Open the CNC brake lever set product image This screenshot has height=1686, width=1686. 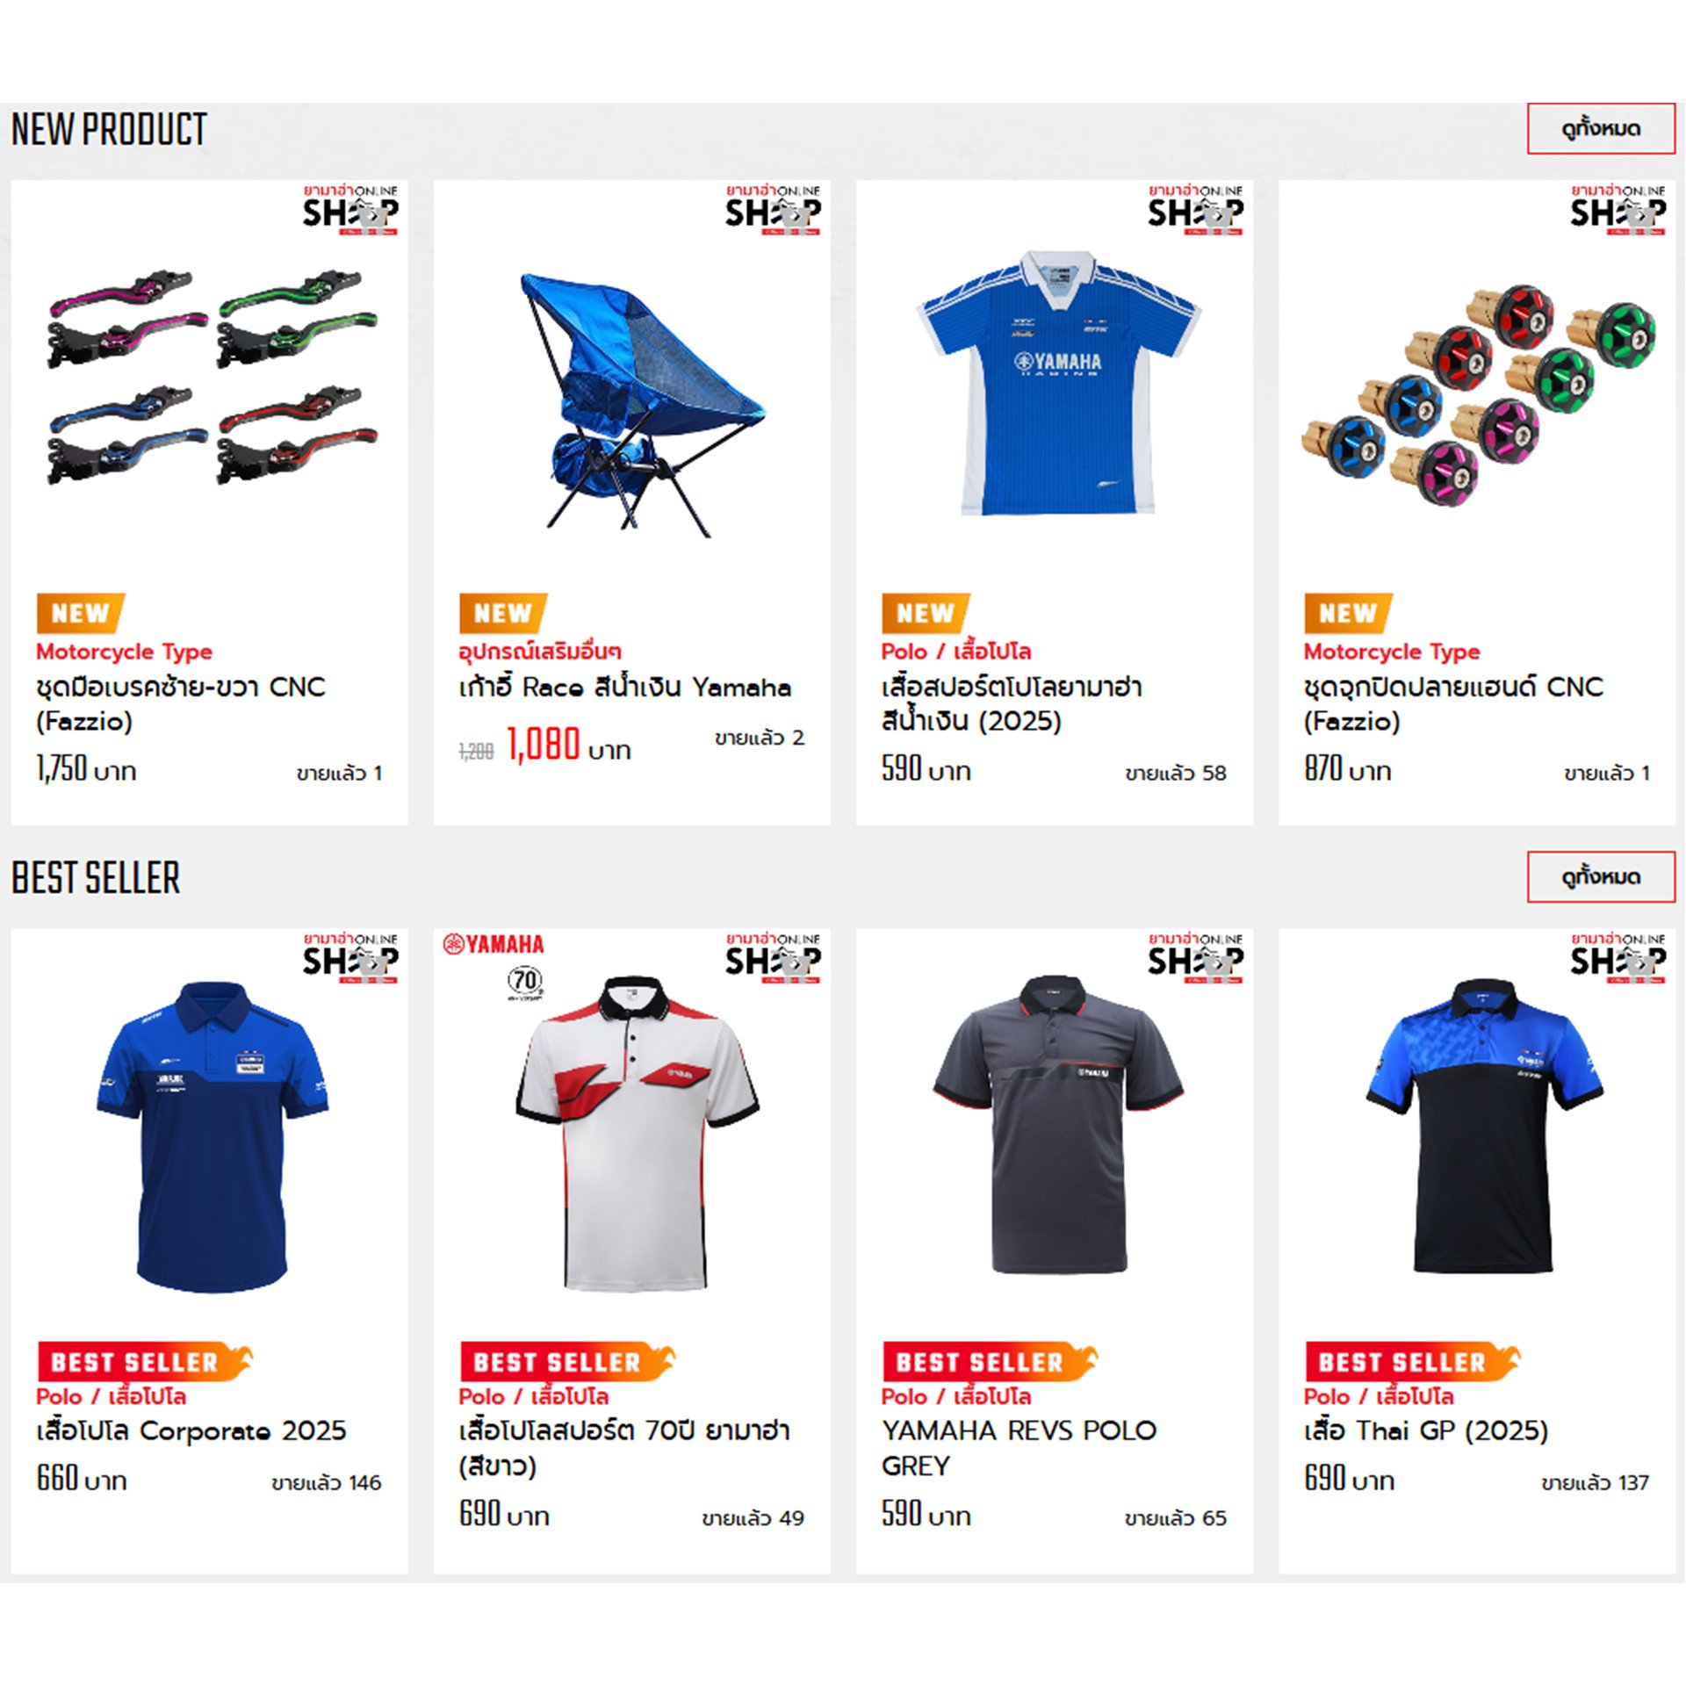tap(211, 378)
